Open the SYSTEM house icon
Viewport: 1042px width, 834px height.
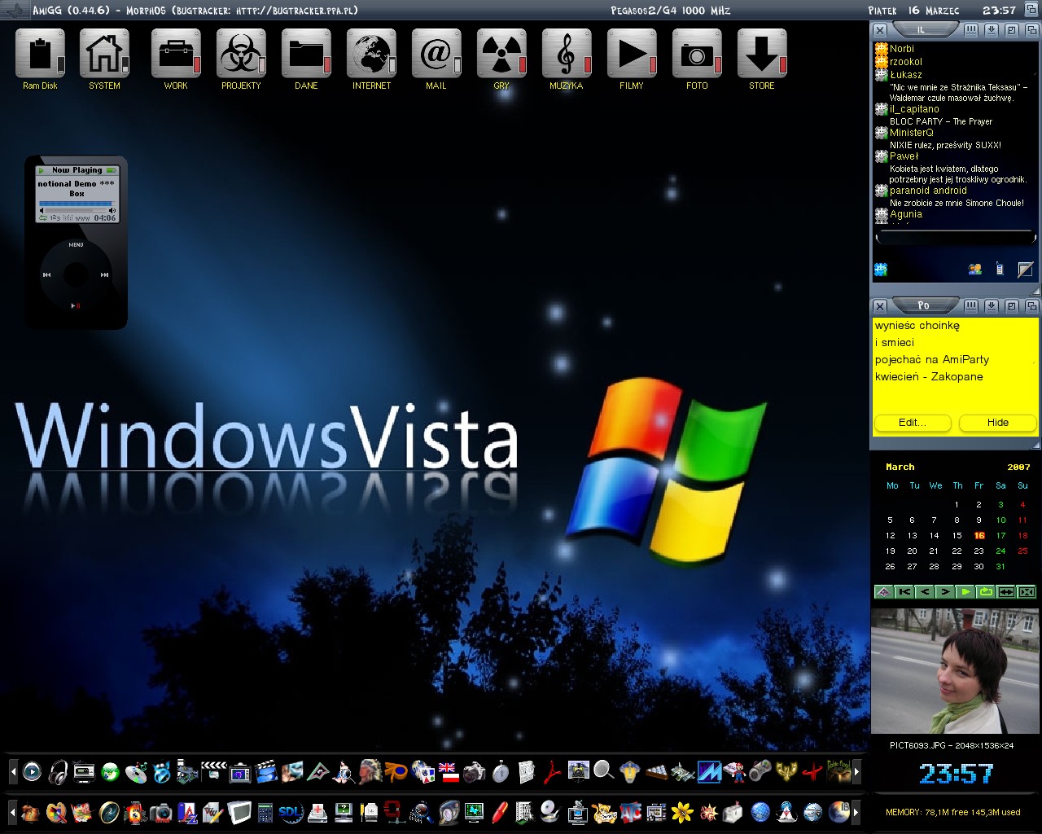coord(104,54)
